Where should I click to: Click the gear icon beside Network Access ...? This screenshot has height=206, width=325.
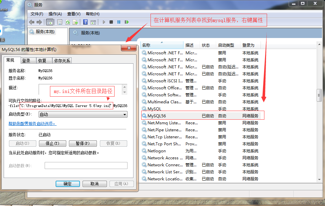(144, 158)
